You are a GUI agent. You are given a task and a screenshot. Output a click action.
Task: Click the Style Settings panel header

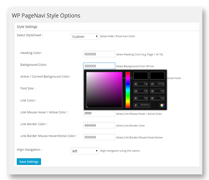click(x=107, y=27)
